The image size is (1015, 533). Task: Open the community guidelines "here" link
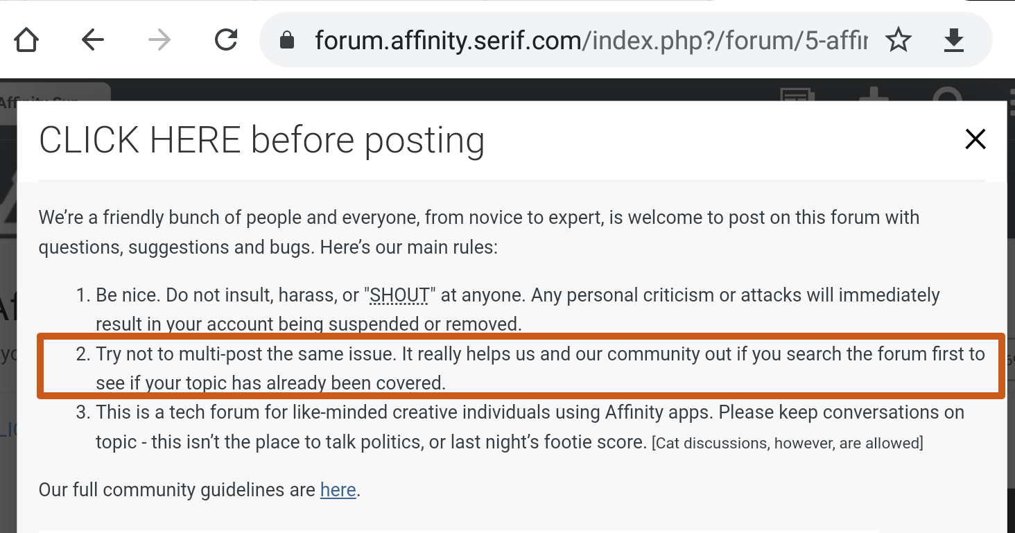338,490
